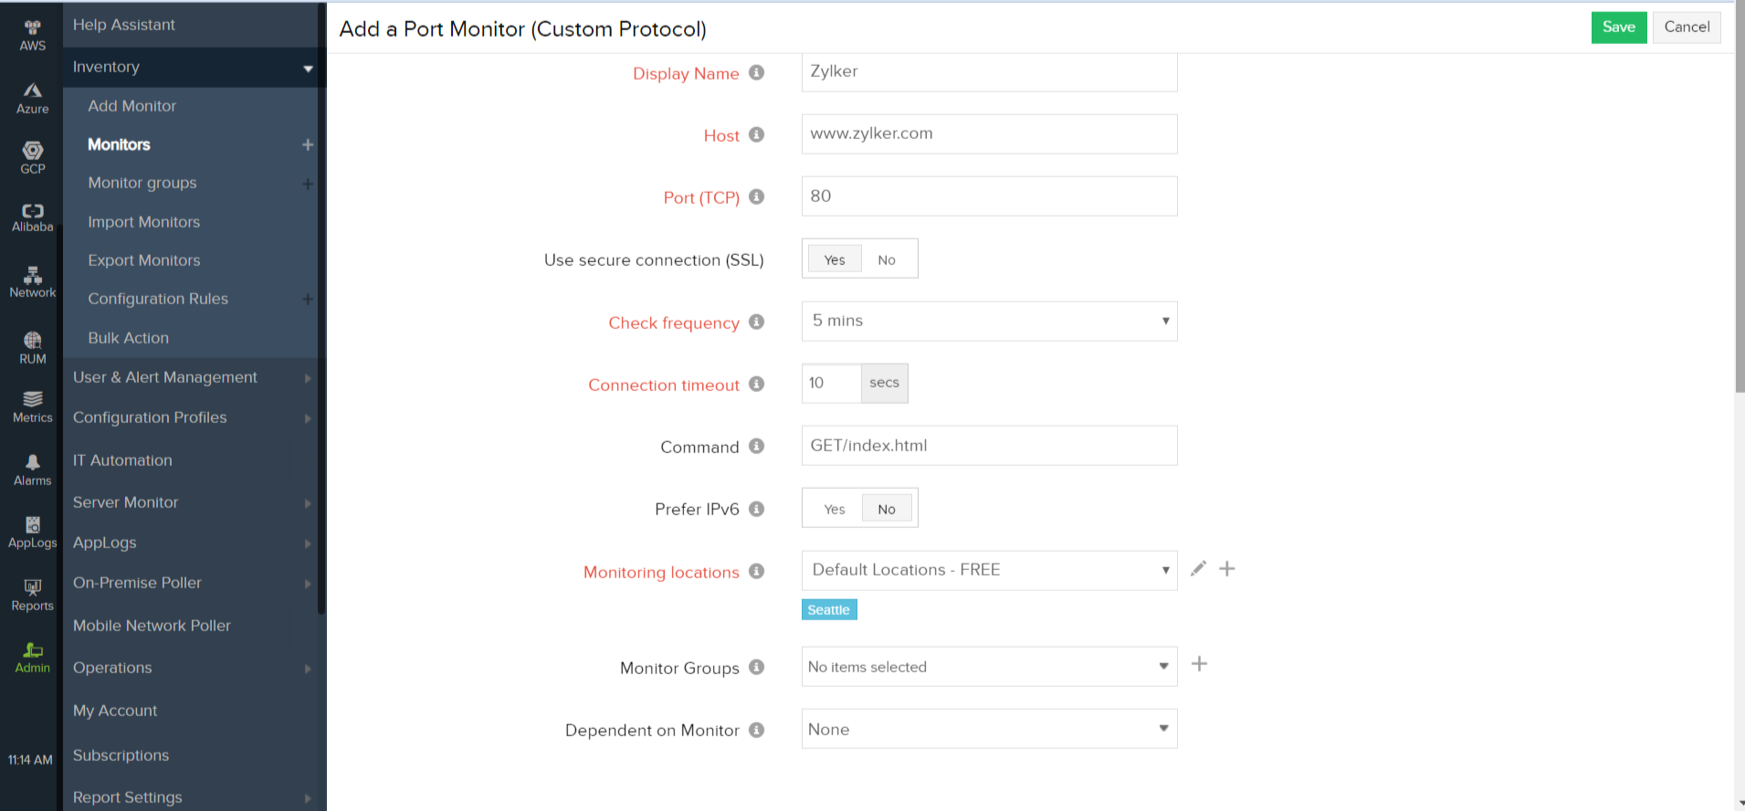Set SSL secure connection to No
1745x811 pixels.
point(886,259)
